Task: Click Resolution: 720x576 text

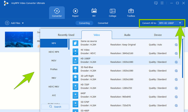Action: [121, 105]
